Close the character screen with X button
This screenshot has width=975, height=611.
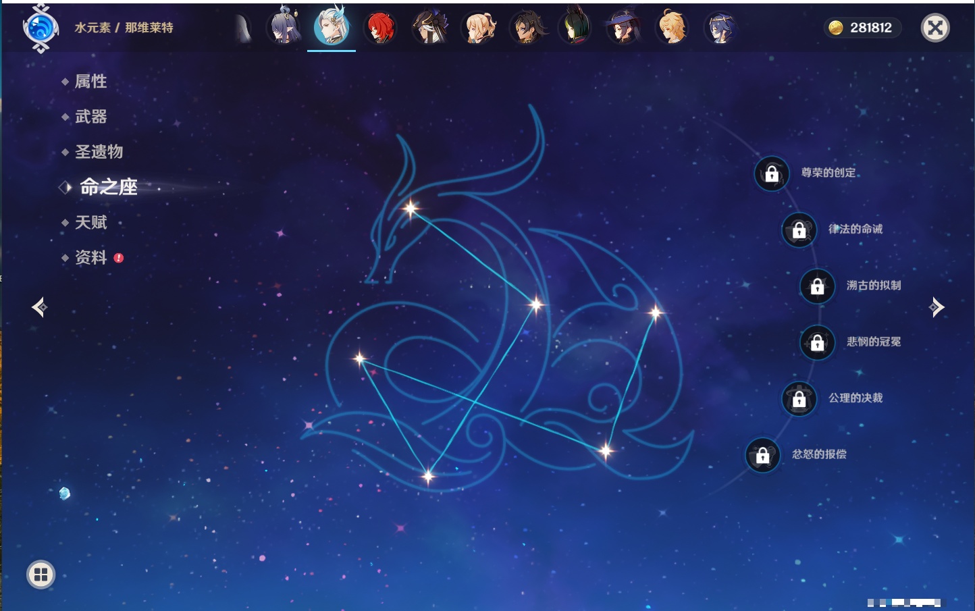click(x=935, y=28)
